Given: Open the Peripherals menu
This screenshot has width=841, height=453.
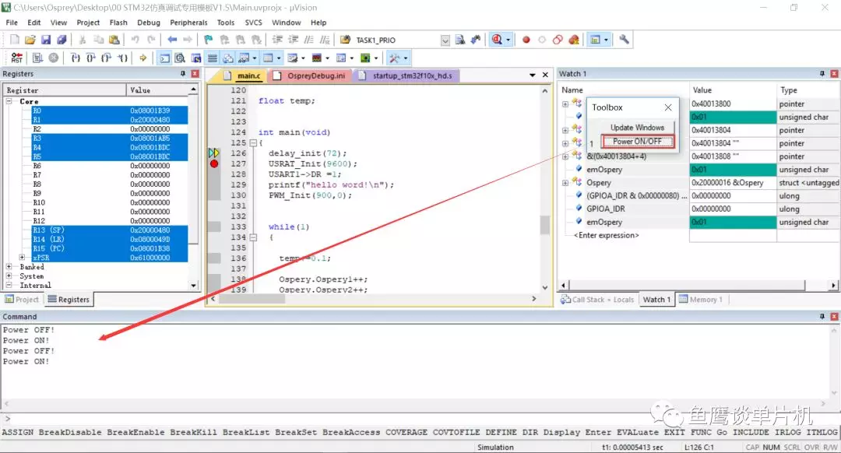Looking at the screenshot, I should [x=188, y=23].
